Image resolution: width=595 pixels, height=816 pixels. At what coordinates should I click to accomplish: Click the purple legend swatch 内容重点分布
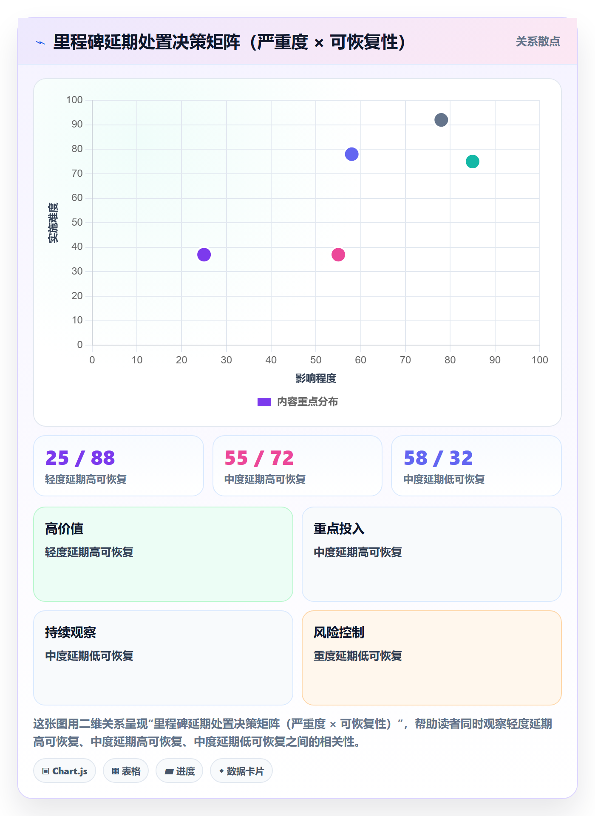(264, 402)
